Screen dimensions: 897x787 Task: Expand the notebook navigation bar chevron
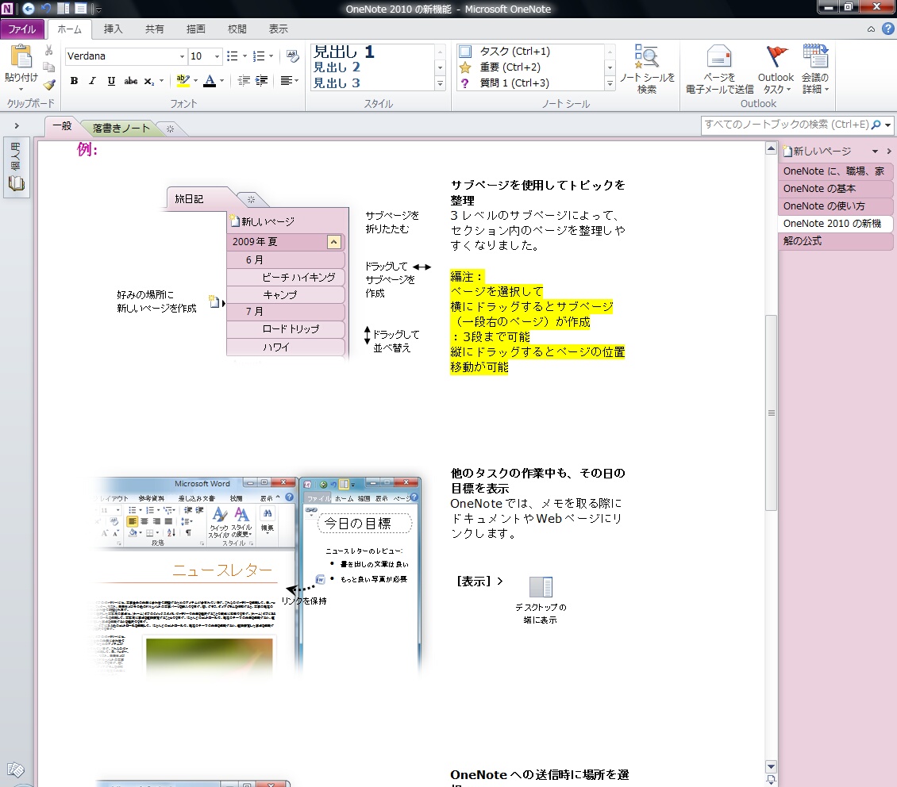pos(17,125)
